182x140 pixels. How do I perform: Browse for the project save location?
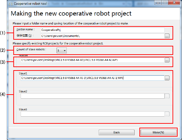(167, 36)
